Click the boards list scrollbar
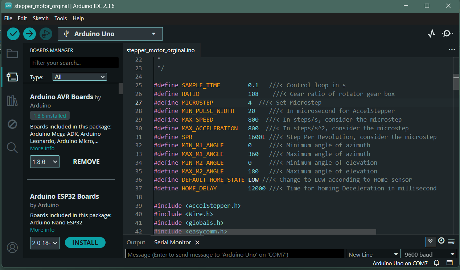This screenshot has height=270, width=460. click(x=121, y=89)
